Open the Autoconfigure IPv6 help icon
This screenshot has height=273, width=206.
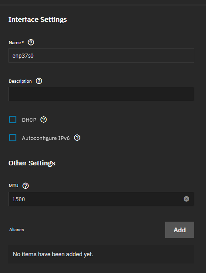[x=77, y=138]
